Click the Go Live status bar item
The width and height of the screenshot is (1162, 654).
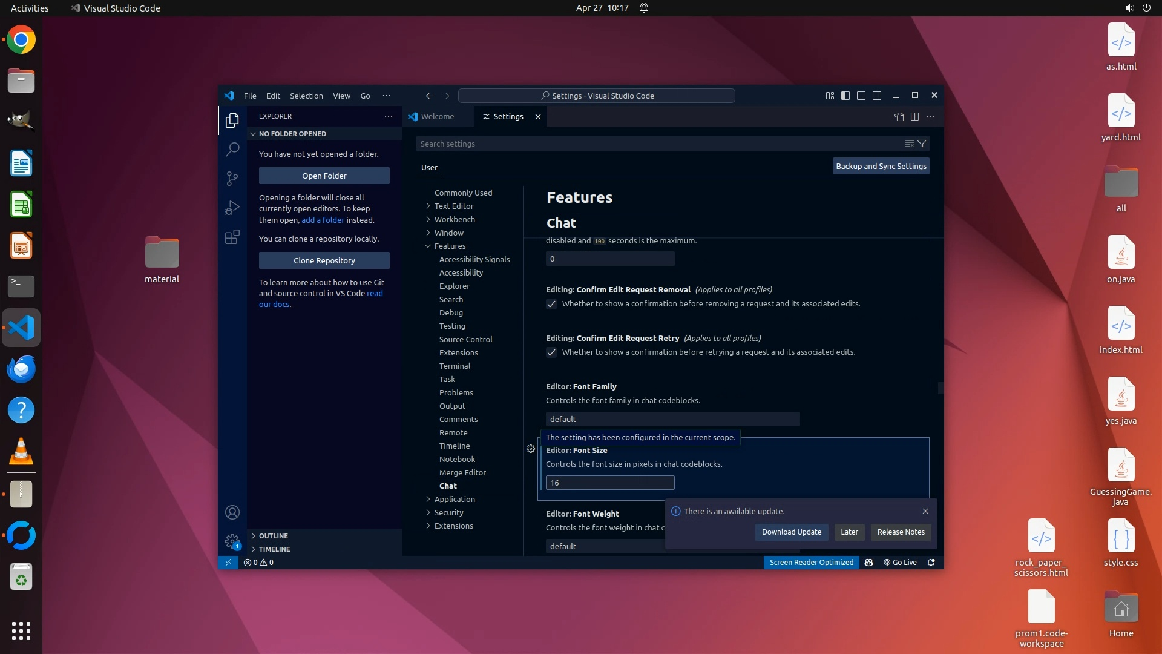coord(900,562)
